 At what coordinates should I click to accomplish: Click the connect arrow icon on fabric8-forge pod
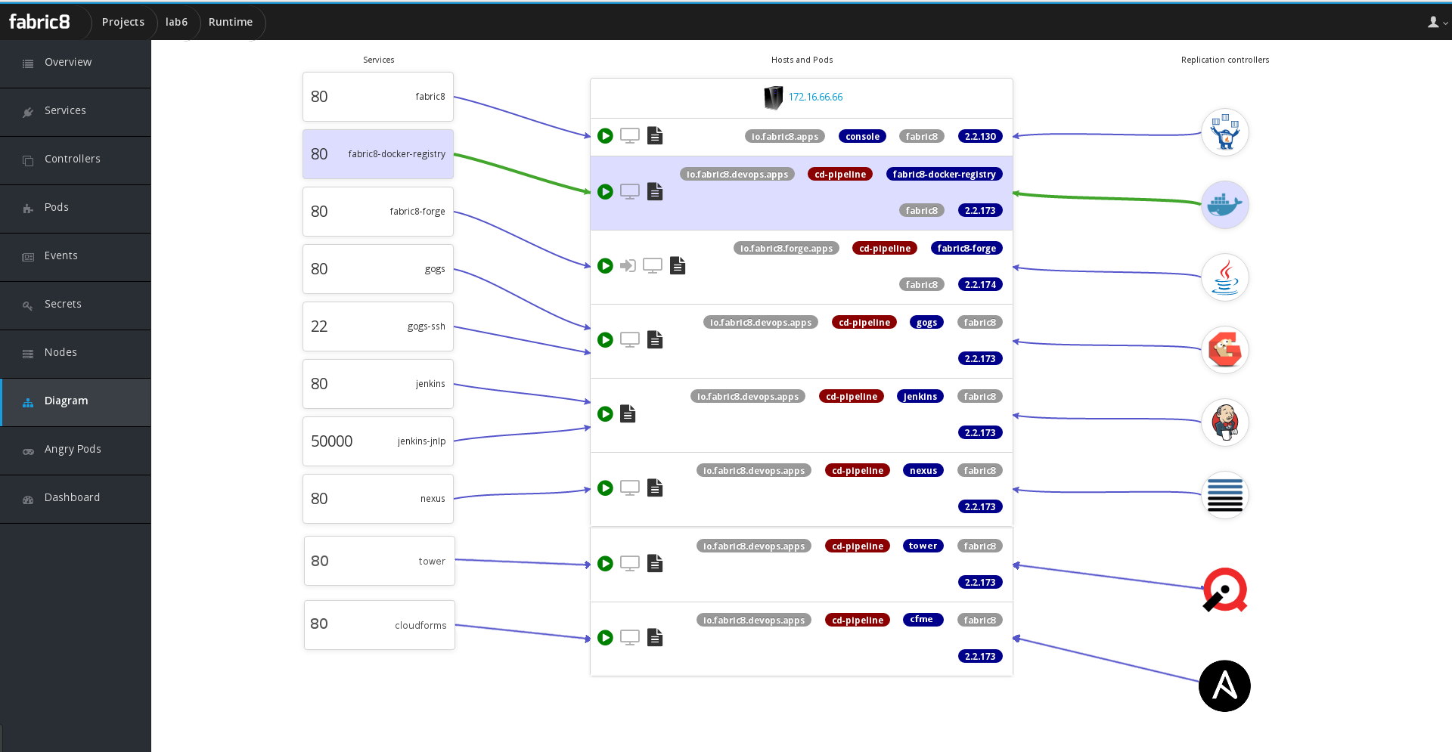tap(628, 266)
